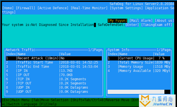The width and height of the screenshot is (177, 107).
Task: Select the UDP OUT row
Action: pyautogui.click(x=54, y=92)
